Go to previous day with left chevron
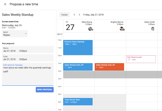 [74, 15]
